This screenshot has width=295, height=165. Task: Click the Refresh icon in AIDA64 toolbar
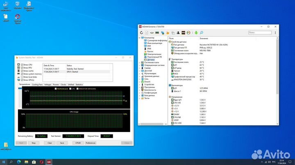click(142, 33)
